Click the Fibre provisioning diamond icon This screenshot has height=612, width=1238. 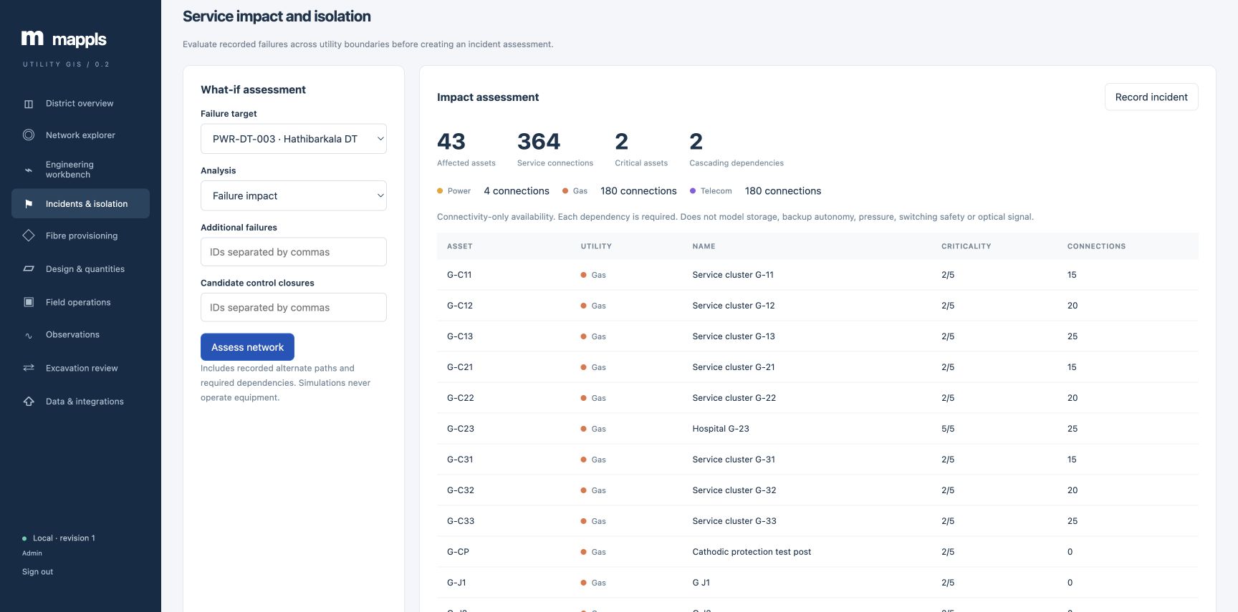29,235
